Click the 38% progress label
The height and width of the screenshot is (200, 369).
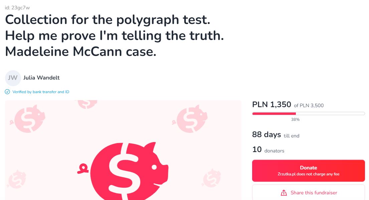click(x=295, y=119)
